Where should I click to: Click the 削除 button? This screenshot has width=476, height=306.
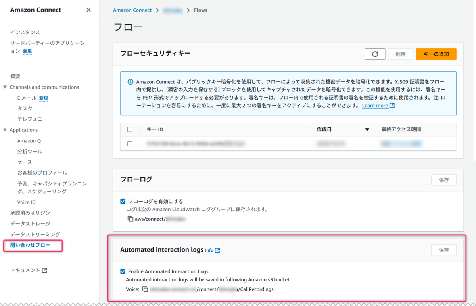(x=401, y=54)
